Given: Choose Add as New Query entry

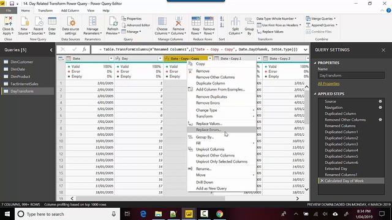Looking at the screenshot, I should [x=211, y=188].
